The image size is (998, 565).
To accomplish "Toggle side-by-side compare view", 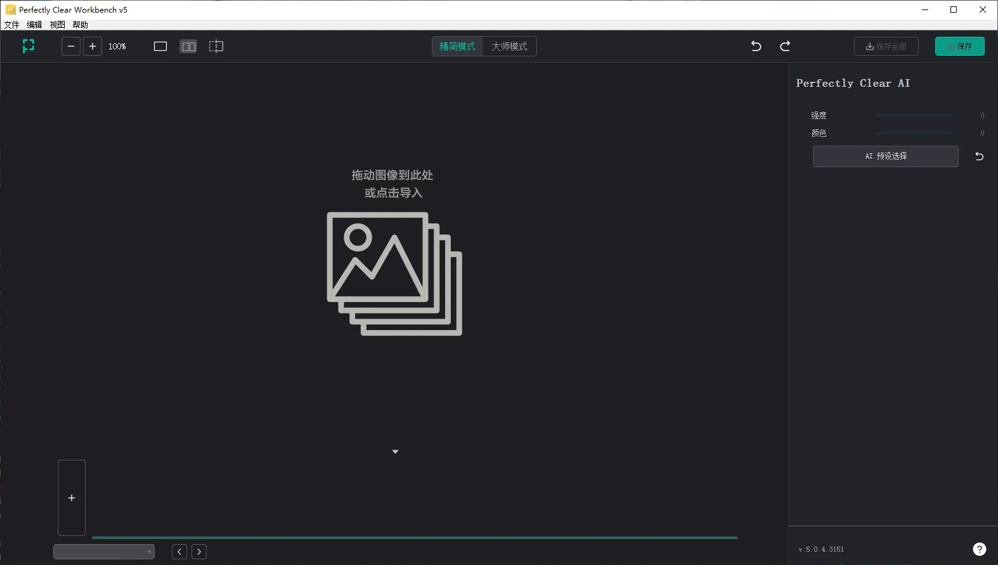I will coord(188,46).
